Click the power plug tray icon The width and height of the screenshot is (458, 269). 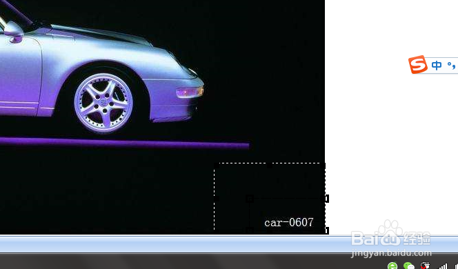pyautogui.click(x=425, y=266)
